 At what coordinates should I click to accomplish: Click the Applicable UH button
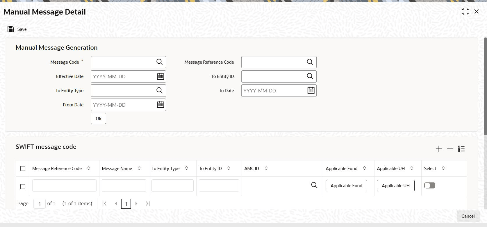pos(395,186)
